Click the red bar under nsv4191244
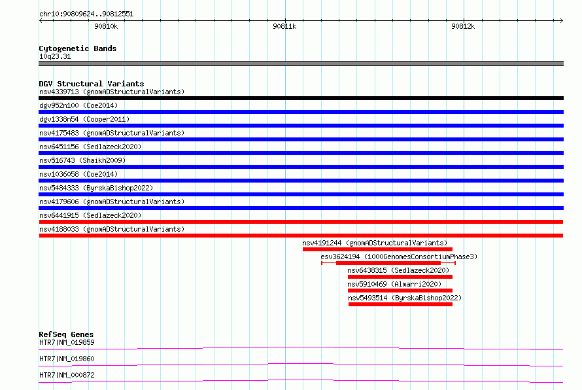The height and width of the screenshot is (390, 582). coord(377,249)
